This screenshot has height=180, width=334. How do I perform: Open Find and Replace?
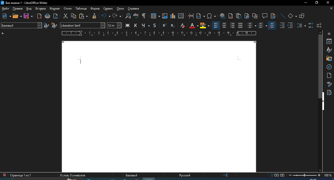(x=128, y=16)
